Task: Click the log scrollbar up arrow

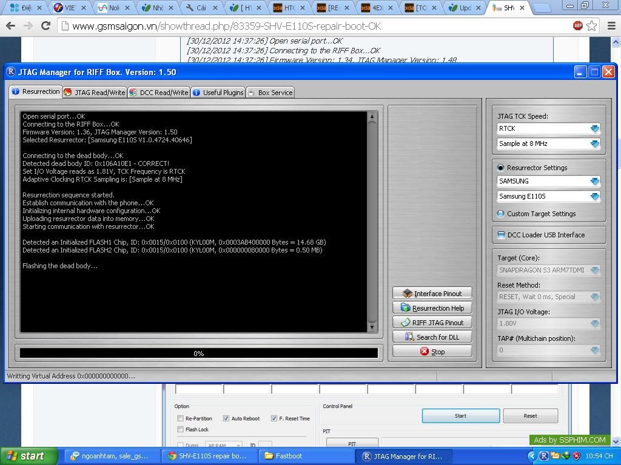Action: pos(372,117)
